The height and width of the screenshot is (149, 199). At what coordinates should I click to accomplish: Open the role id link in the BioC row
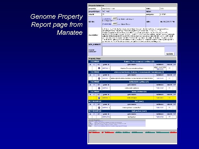click(x=169, y=108)
